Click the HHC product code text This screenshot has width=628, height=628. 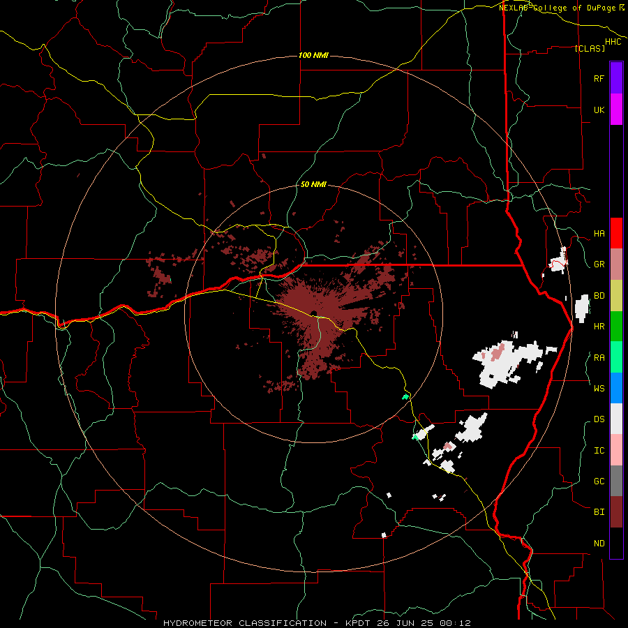click(613, 42)
